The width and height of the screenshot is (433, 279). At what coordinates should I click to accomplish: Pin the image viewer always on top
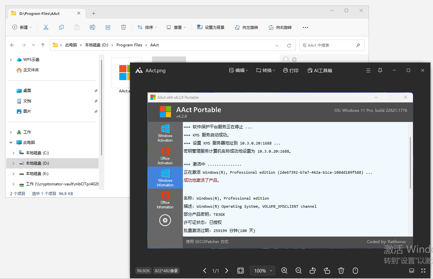[380, 70]
